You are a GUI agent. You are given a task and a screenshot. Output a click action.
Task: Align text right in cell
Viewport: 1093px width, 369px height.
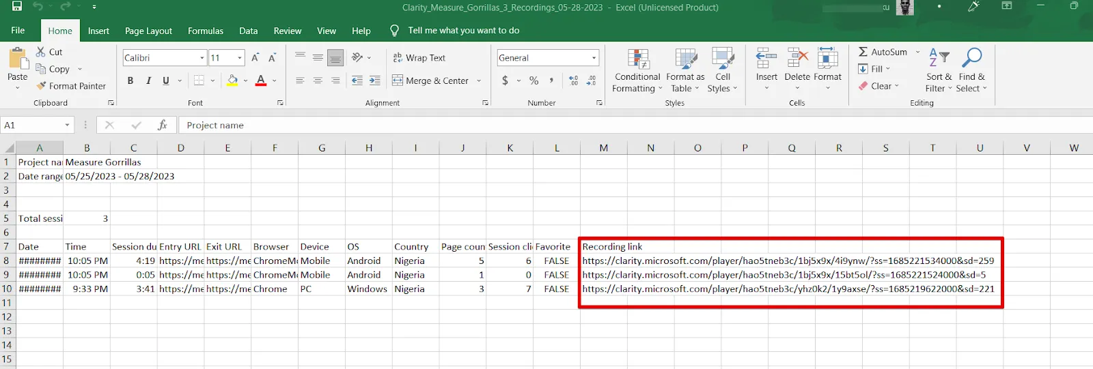335,80
